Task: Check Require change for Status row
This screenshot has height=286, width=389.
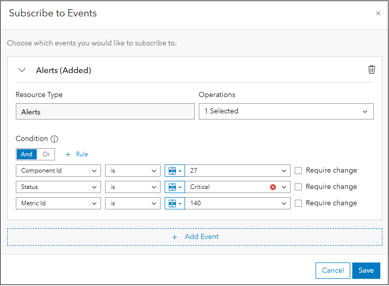Action: 299,187
